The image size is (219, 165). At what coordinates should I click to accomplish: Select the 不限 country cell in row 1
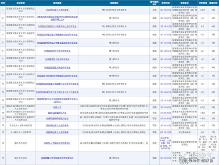(x=154, y=10)
